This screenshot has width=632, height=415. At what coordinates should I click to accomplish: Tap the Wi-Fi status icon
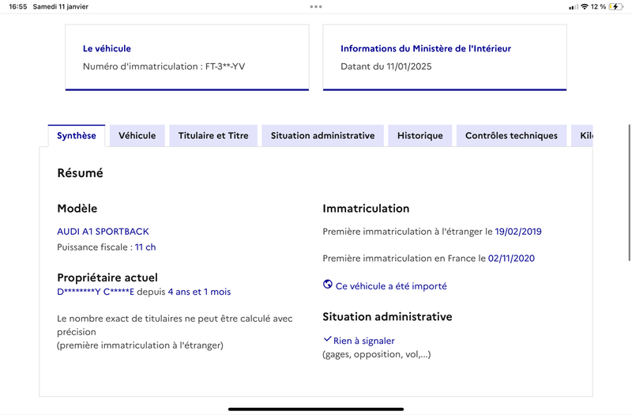pos(585,6)
